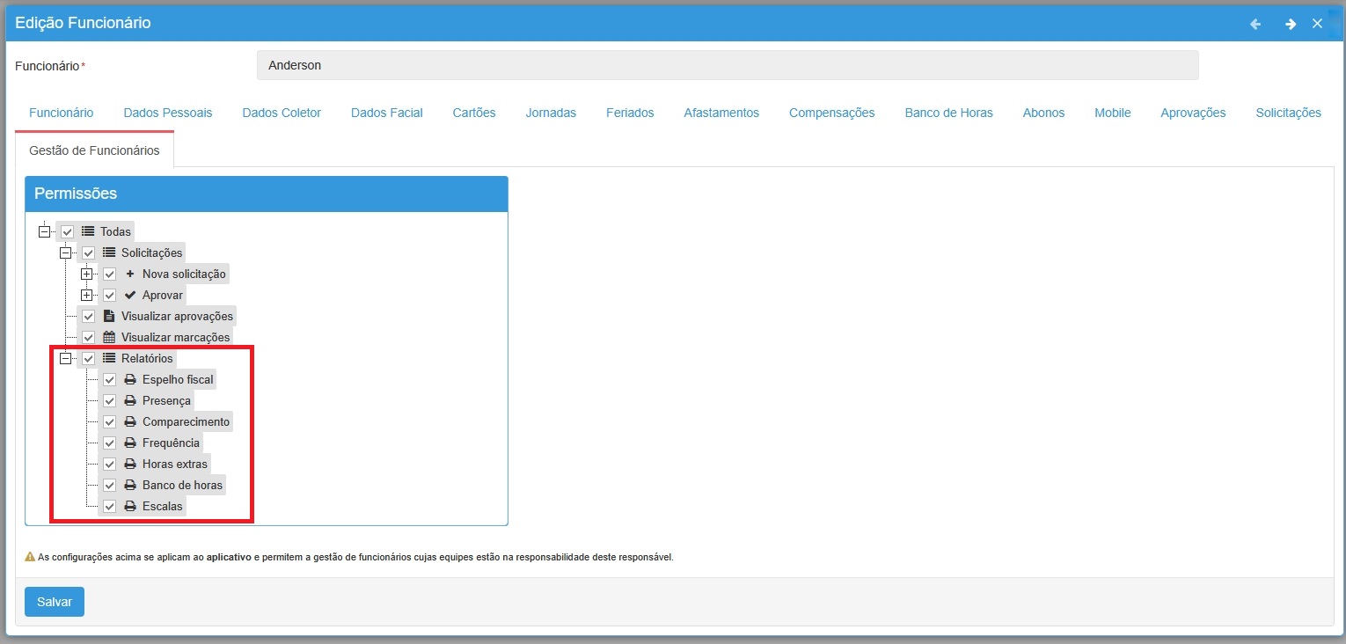Click the plus icon beside Nova solicitação
This screenshot has height=644, width=1346.
[130, 274]
